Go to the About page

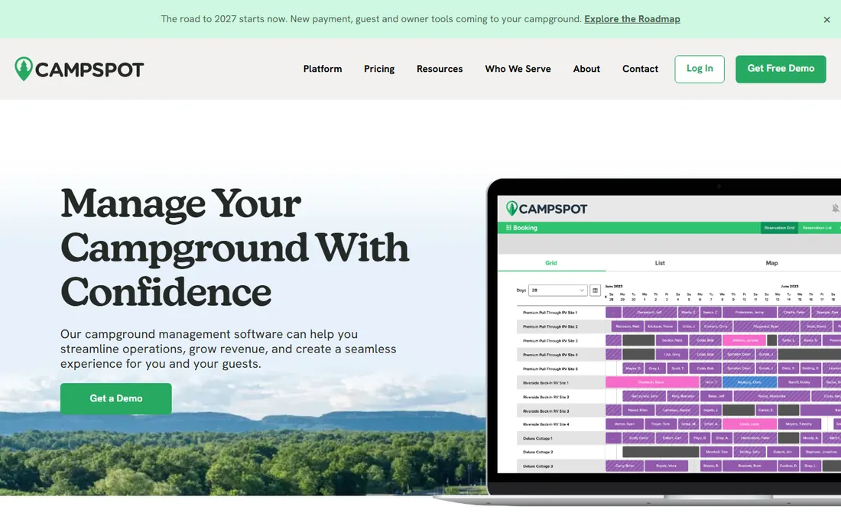pyautogui.click(x=586, y=69)
